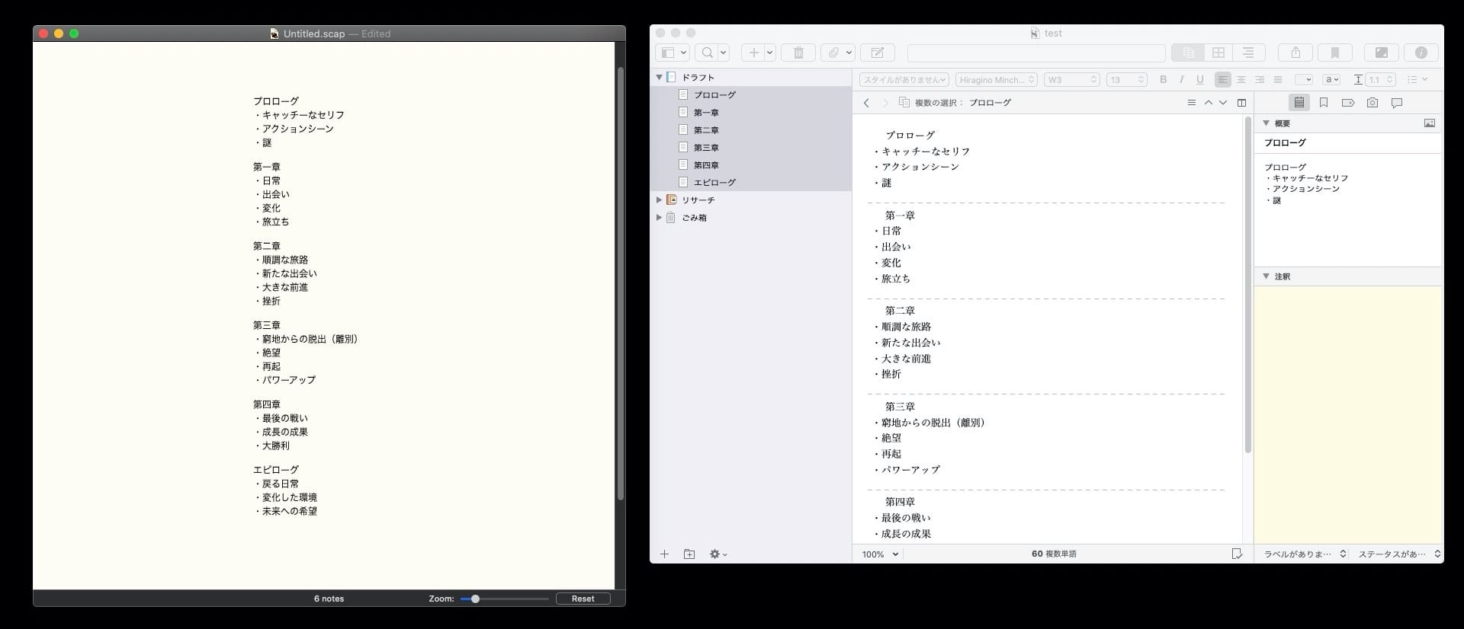
Task: Go to next document with down arrow
Action: point(1223,103)
